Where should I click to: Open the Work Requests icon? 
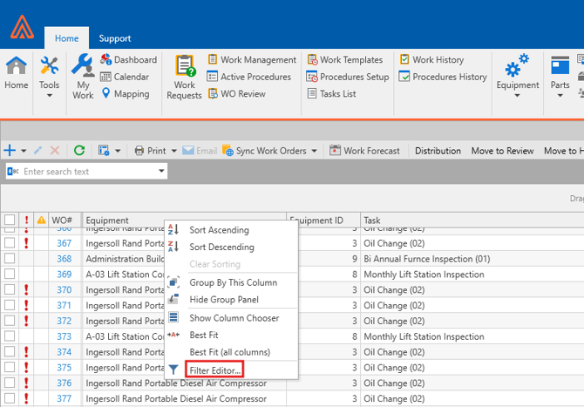coord(185,76)
